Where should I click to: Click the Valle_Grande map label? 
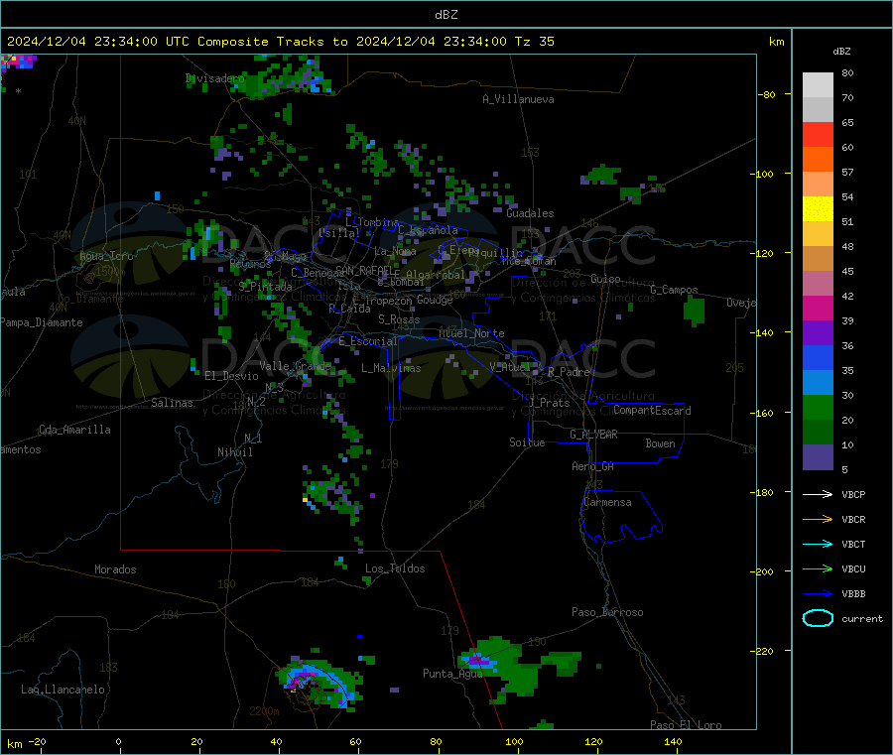(295, 366)
